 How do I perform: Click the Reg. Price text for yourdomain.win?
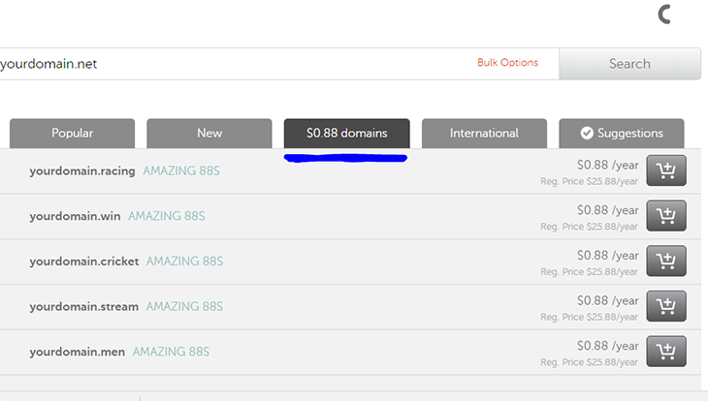590,227
